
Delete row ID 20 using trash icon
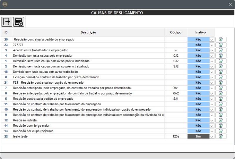click(221, 39)
